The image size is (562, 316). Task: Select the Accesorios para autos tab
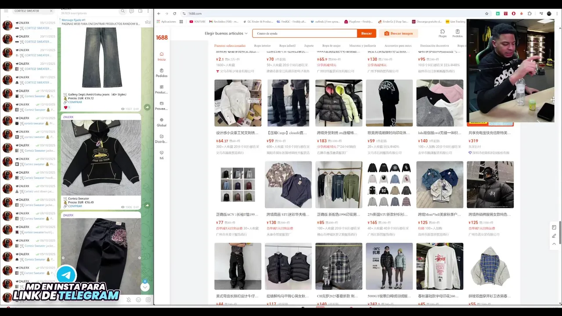(x=398, y=46)
